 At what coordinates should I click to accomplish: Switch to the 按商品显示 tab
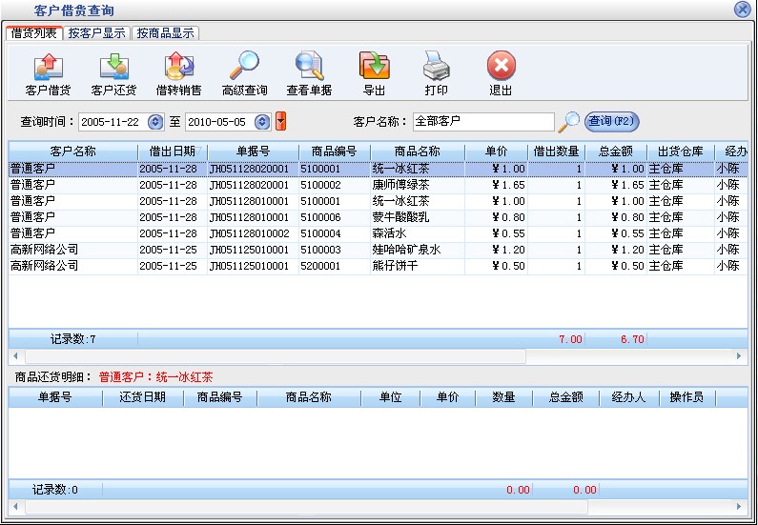[x=165, y=32]
